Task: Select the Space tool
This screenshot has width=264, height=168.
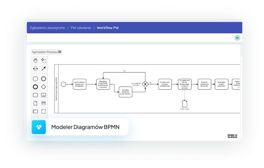Action: [x=35, y=69]
